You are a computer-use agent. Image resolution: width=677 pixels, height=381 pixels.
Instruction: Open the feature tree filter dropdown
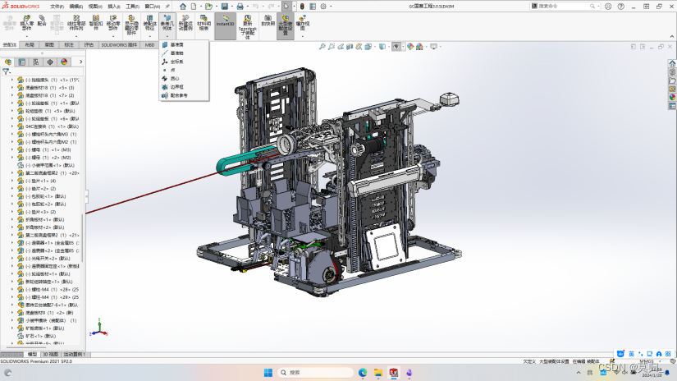tap(7, 71)
